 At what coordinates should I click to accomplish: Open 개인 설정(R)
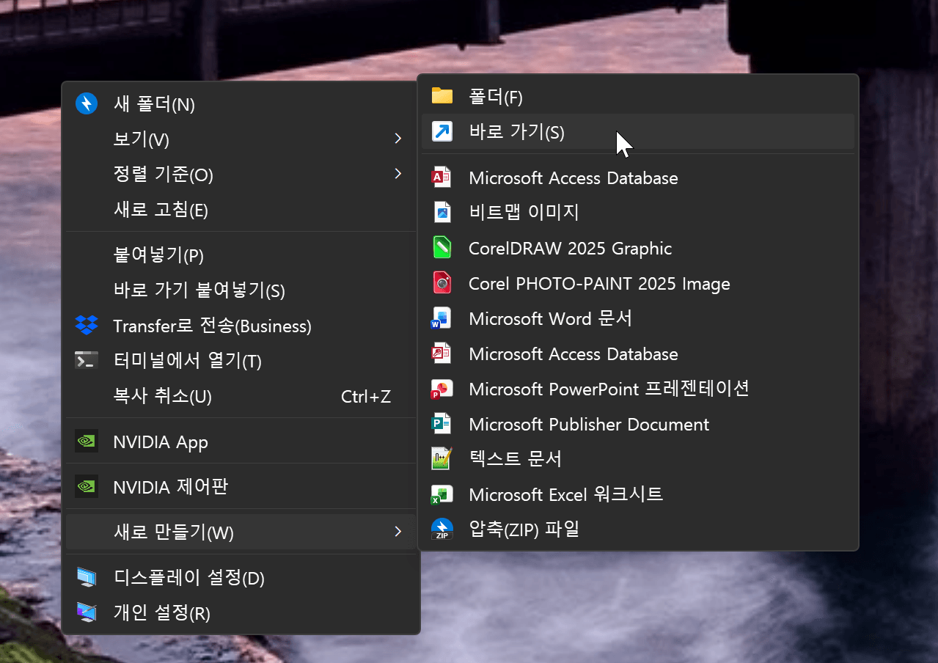[241, 612]
